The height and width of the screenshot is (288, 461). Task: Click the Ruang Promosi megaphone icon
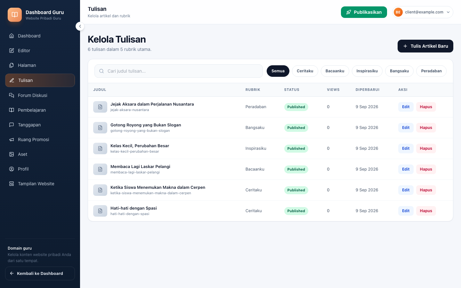pos(12,140)
